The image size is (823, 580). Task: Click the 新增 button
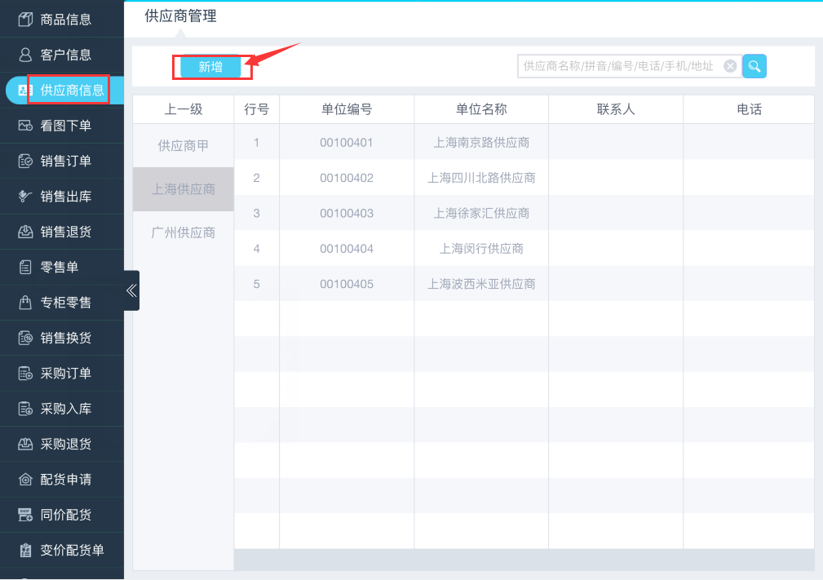210,67
